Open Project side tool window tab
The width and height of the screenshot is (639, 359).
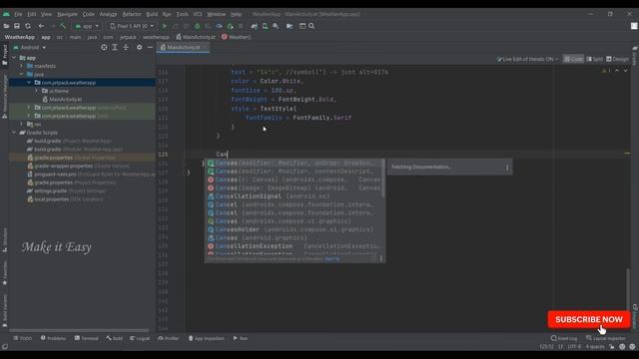[x=4, y=55]
